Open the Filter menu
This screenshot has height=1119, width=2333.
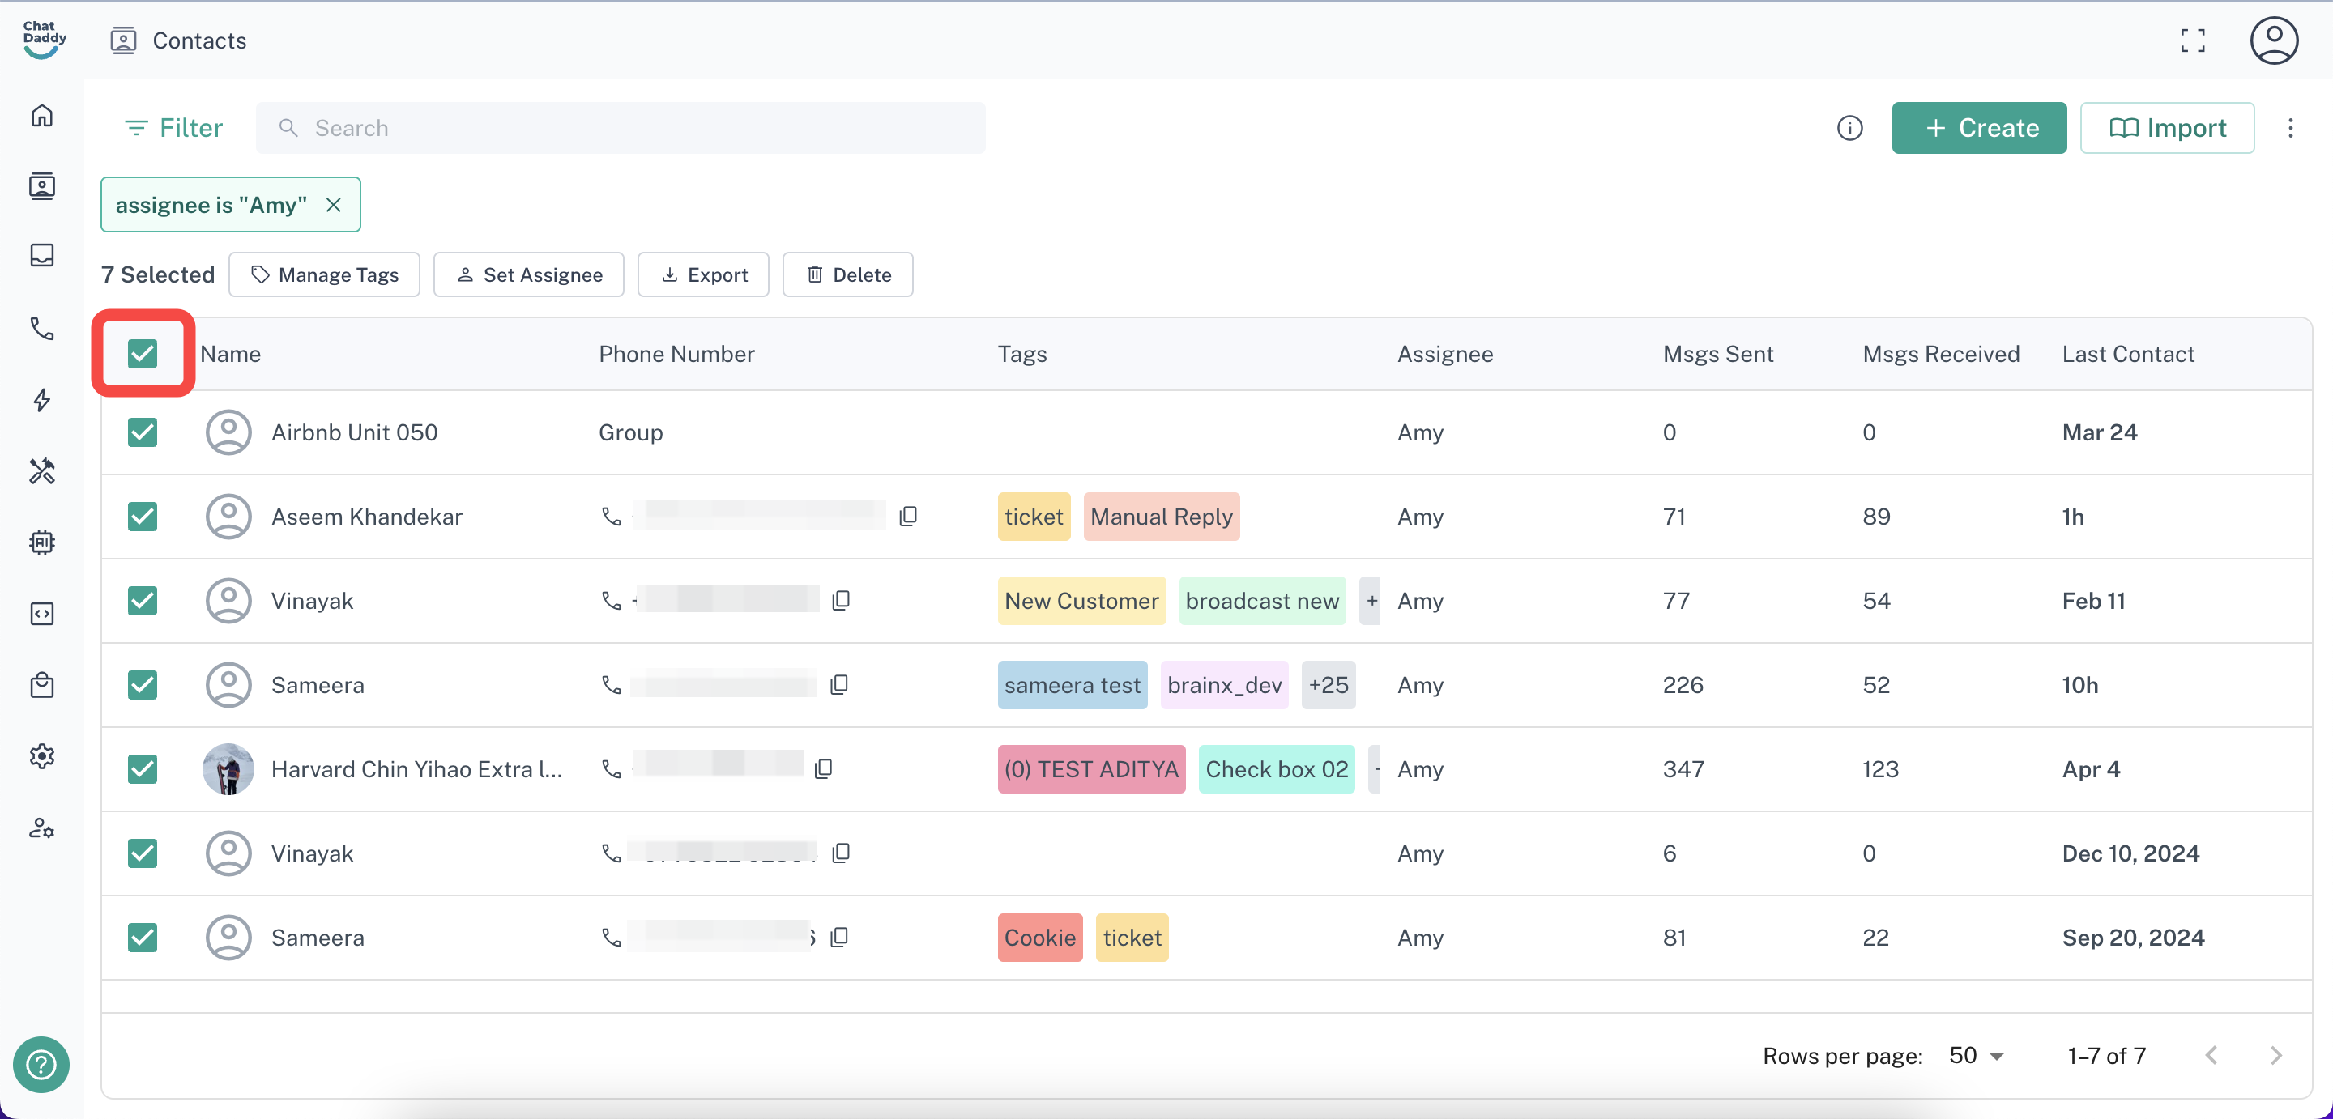point(174,129)
